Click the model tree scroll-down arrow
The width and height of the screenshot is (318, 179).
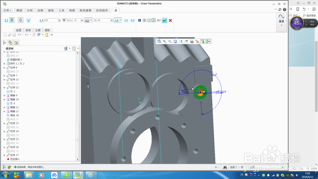[78, 159]
